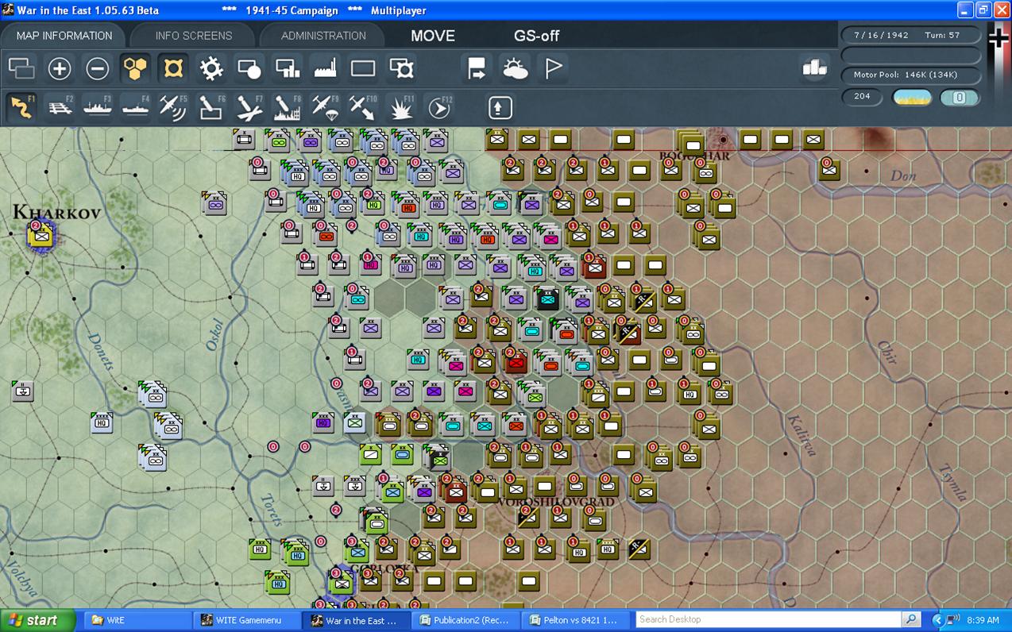Select the unit counter on Kharkov
Image resolution: width=1012 pixels, height=632 pixels.
pyautogui.click(x=41, y=233)
